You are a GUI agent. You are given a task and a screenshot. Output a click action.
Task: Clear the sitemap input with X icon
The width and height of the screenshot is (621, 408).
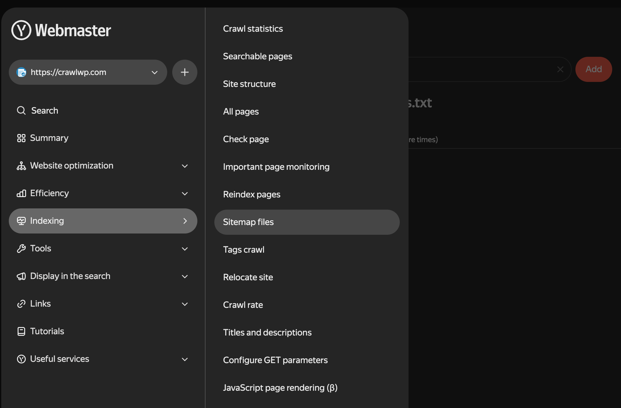560,69
